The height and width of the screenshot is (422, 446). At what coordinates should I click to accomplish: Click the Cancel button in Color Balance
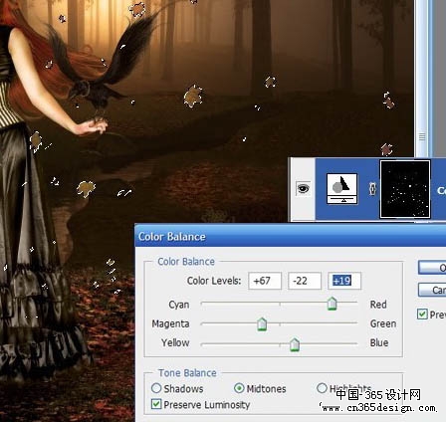pyautogui.click(x=432, y=290)
